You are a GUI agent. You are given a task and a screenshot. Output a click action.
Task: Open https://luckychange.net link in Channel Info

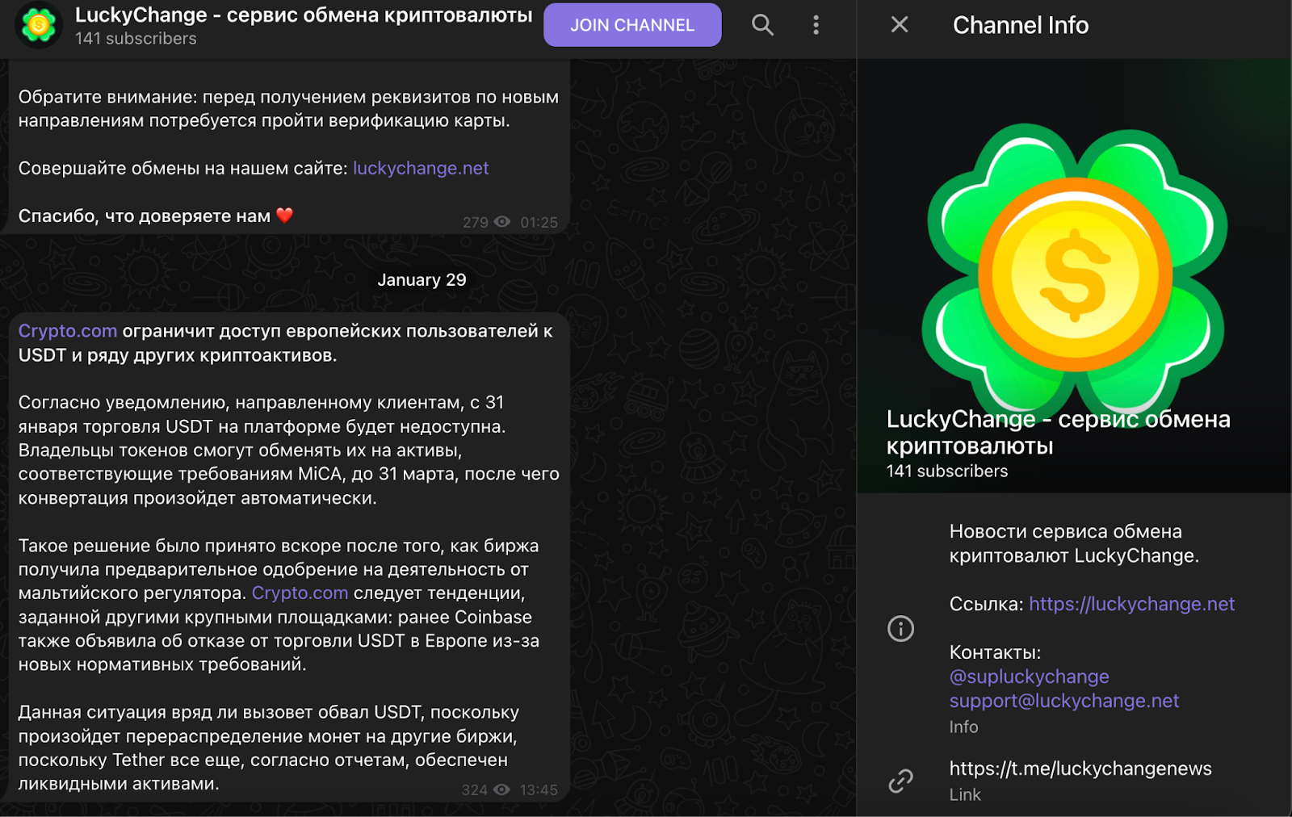coord(1131,604)
